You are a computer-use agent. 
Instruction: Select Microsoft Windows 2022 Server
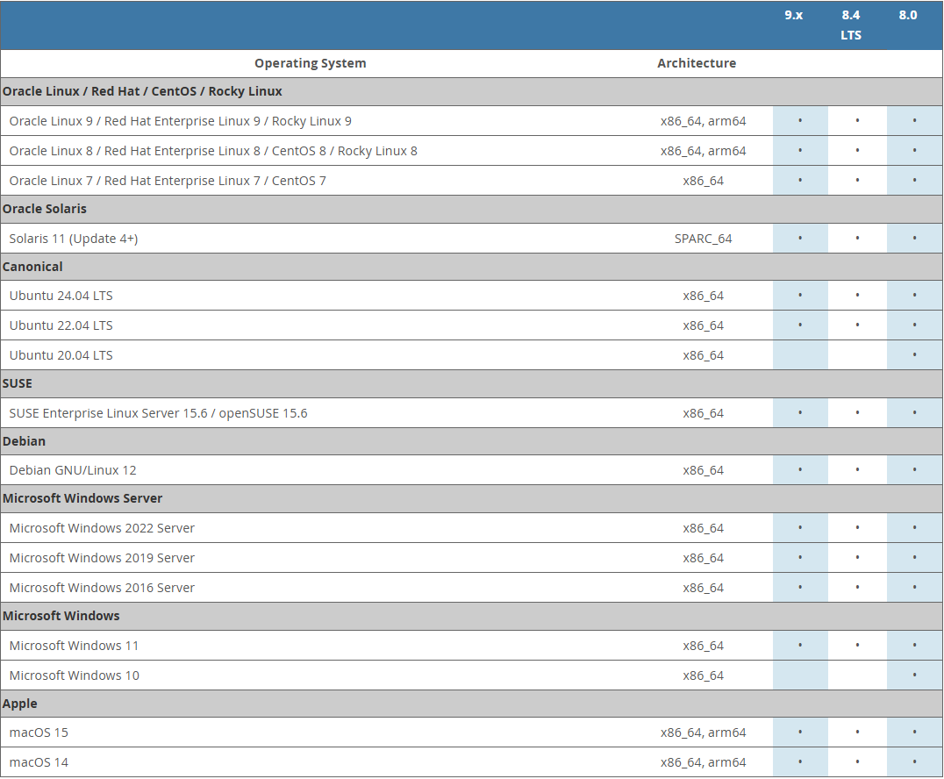471,528
